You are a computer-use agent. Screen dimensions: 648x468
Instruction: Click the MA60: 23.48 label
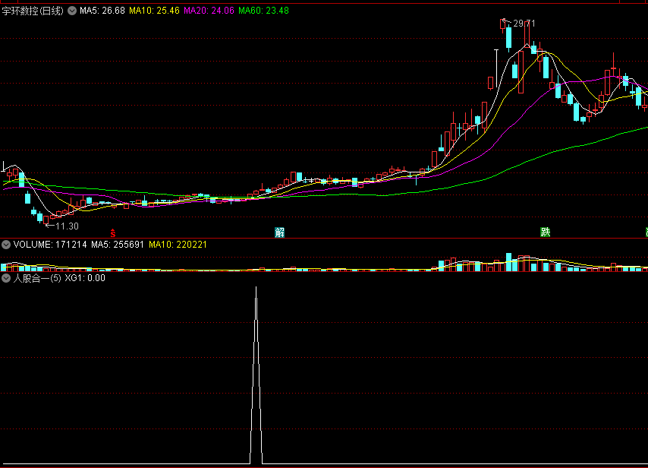point(263,11)
